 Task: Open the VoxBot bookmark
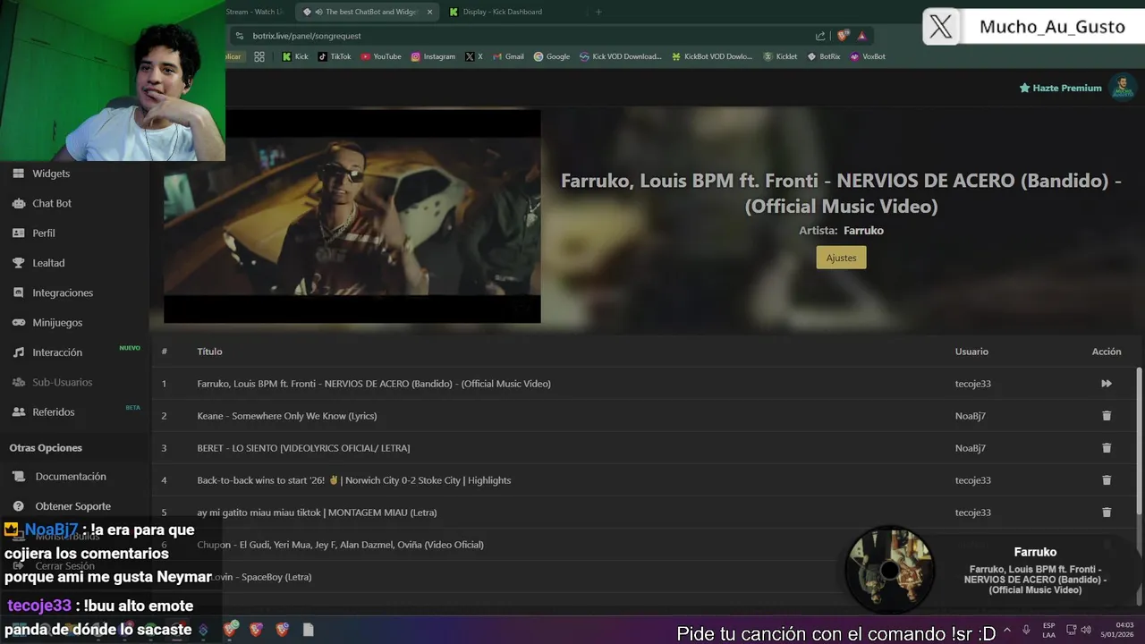point(868,56)
